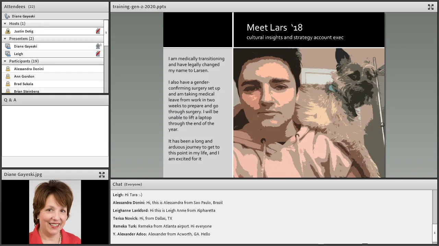Click presenter icon beside Diane Gayeski
The width and height of the screenshot is (439, 246).
coord(8,46)
